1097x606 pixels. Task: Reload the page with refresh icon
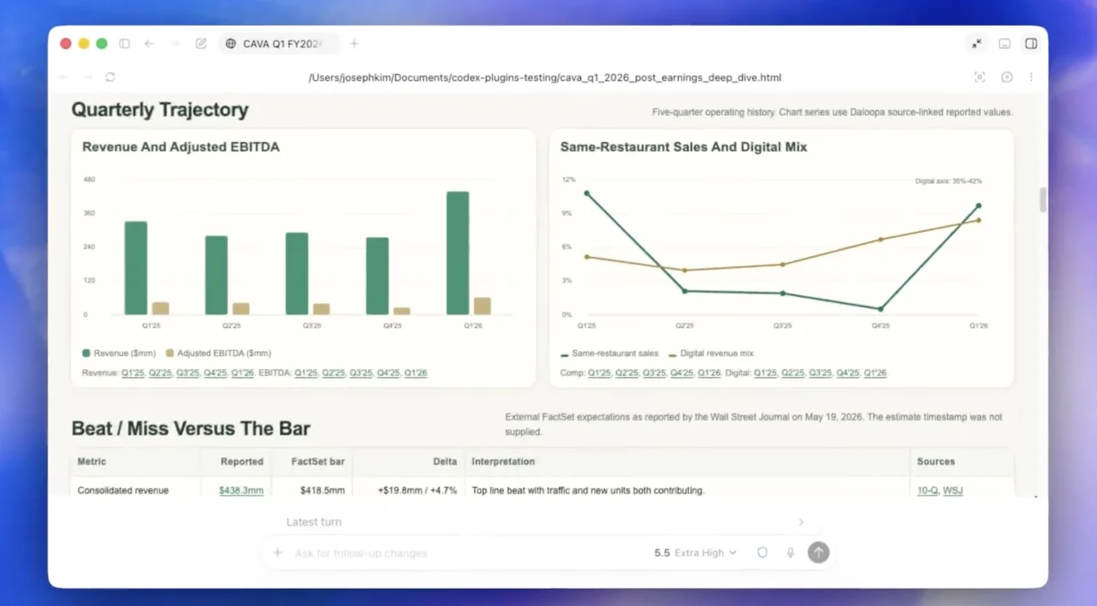(110, 77)
